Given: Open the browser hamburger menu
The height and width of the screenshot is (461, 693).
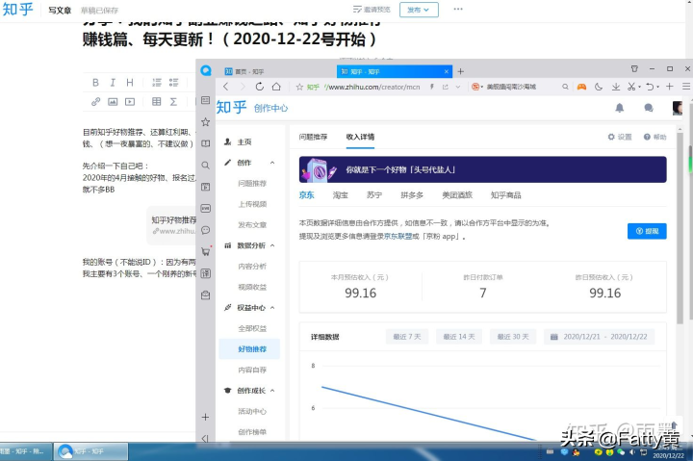Looking at the screenshot, I should point(686,87).
